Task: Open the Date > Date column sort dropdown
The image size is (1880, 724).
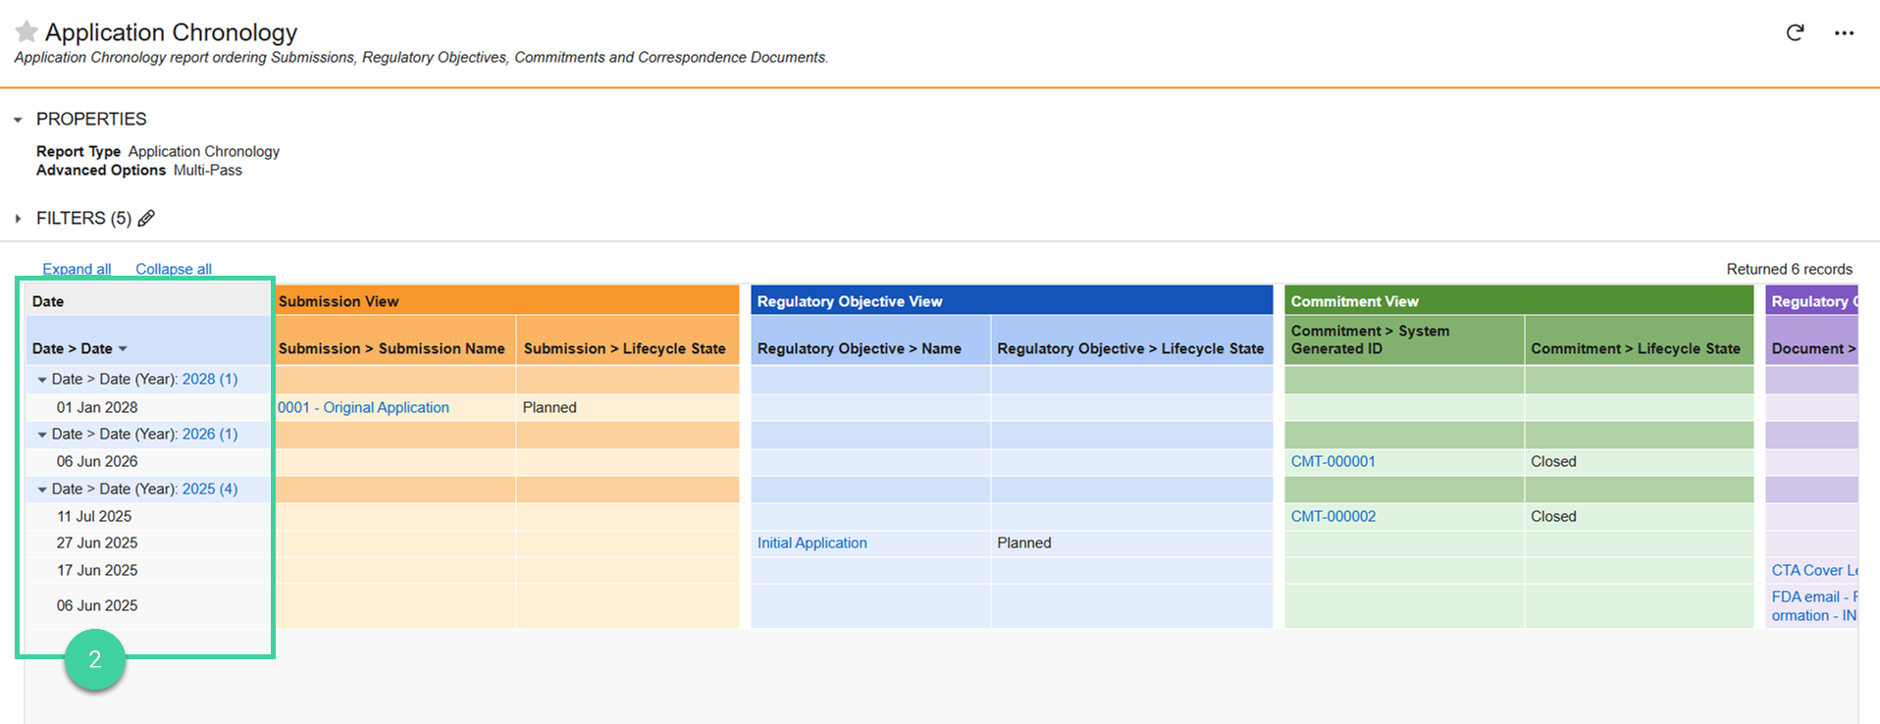Action: coord(123,349)
